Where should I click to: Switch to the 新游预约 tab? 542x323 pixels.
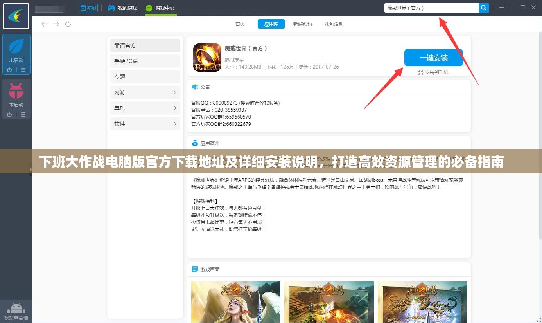point(303,24)
